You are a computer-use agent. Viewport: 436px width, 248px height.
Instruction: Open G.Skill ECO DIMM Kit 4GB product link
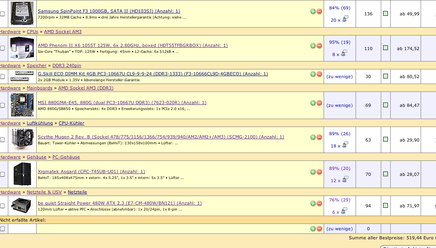click(153, 74)
